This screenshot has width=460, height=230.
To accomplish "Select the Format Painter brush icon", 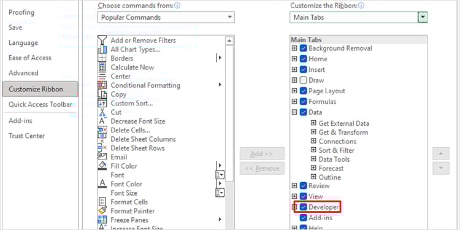I will pos(102,211).
